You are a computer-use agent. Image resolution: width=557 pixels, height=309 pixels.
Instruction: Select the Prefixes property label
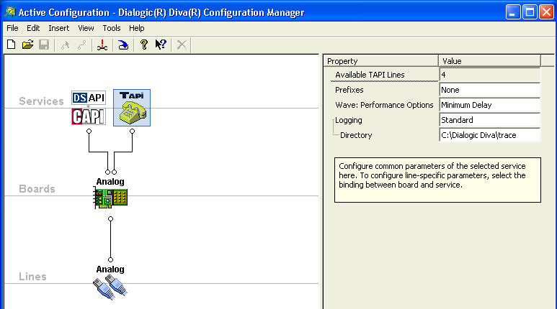[349, 90]
